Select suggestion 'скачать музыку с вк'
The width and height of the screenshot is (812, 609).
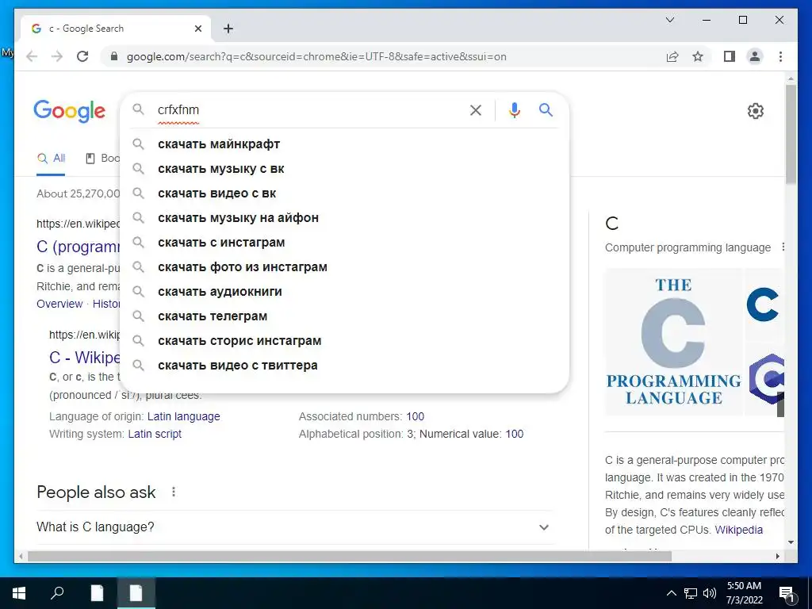coord(344,168)
